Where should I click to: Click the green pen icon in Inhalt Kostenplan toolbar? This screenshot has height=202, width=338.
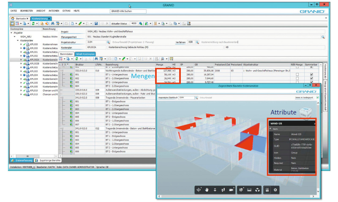[123, 59]
